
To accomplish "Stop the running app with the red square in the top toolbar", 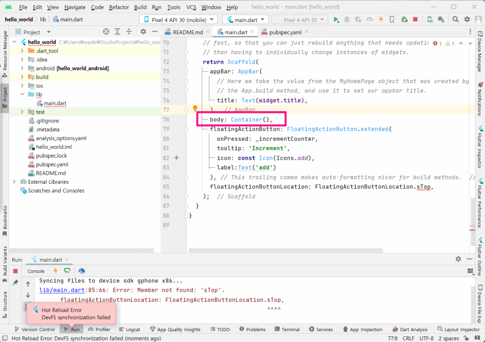I will tap(415, 19).
